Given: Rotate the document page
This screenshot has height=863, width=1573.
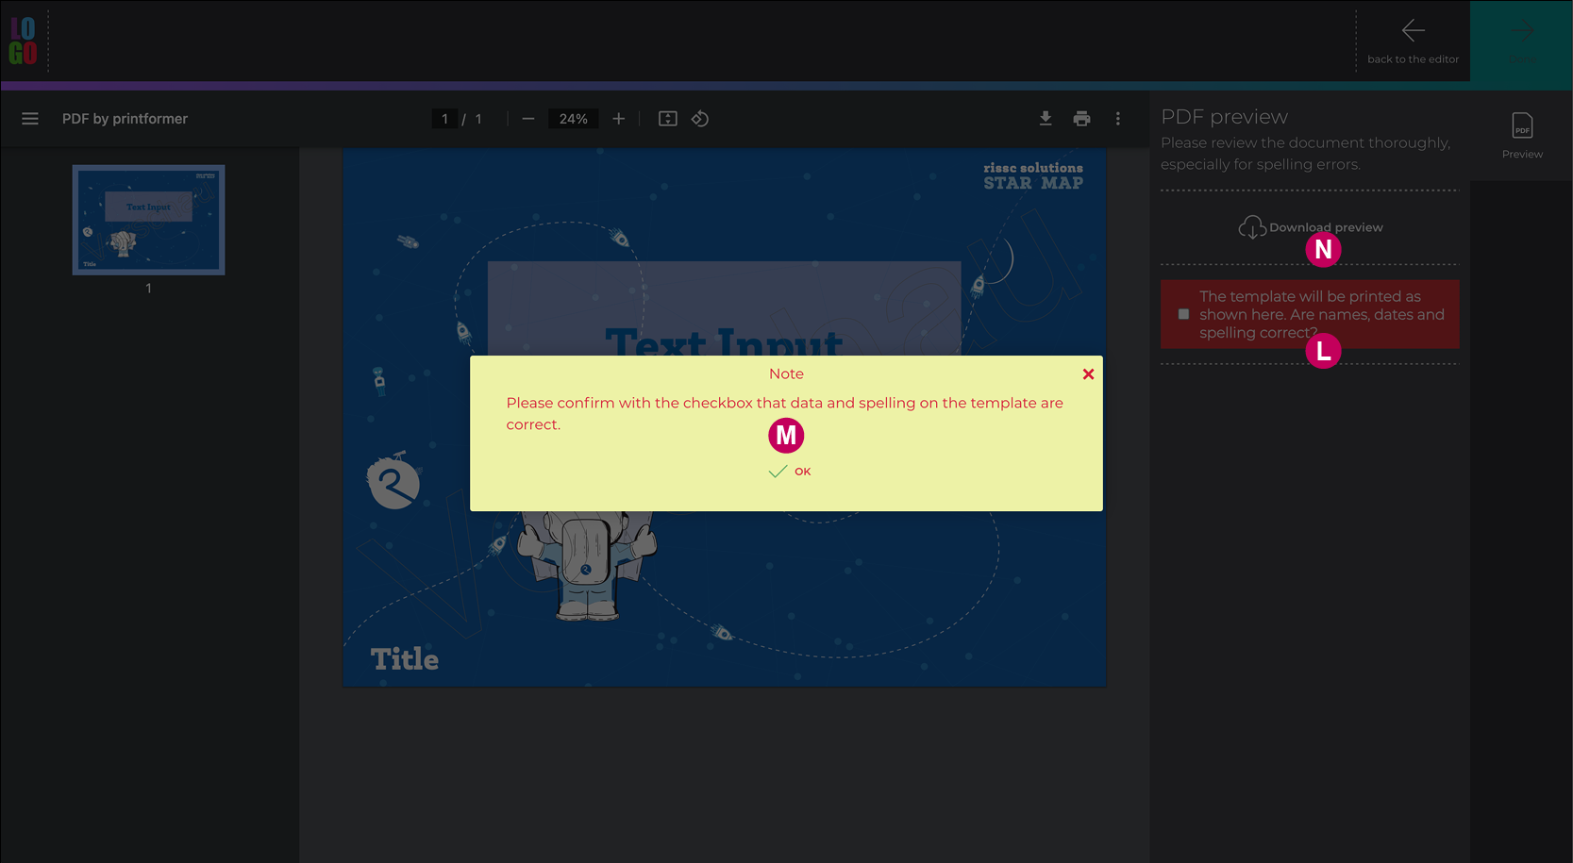Looking at the screenshot, I should [699, 118].
